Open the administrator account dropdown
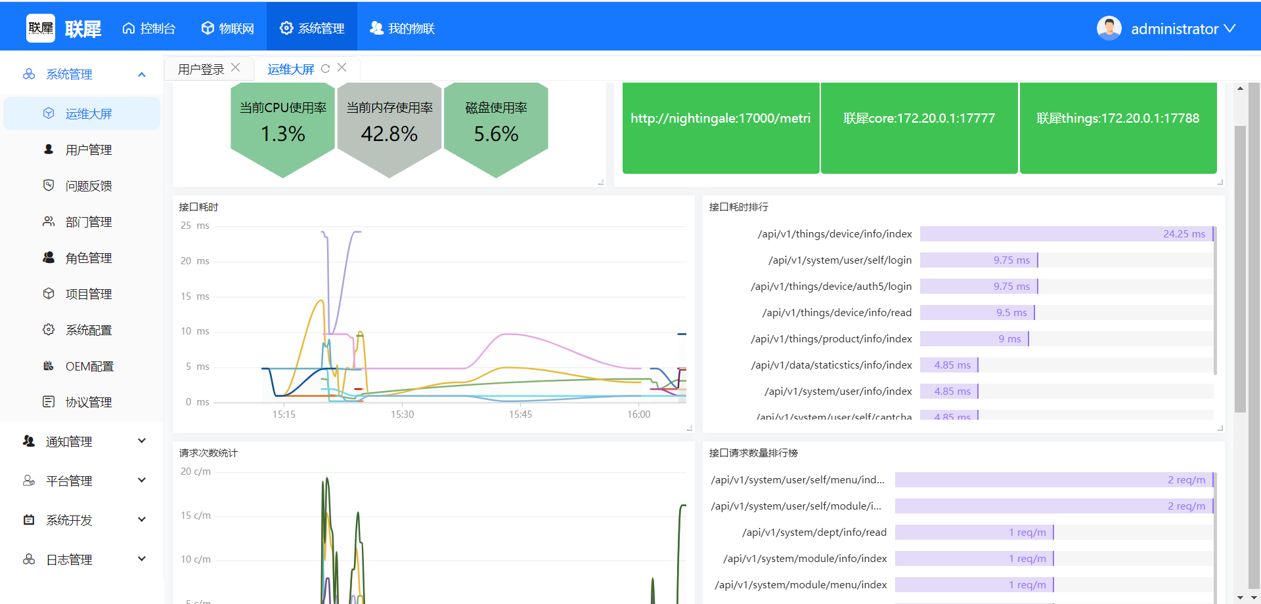The image size is (1261, 604). click(1166, 29)
